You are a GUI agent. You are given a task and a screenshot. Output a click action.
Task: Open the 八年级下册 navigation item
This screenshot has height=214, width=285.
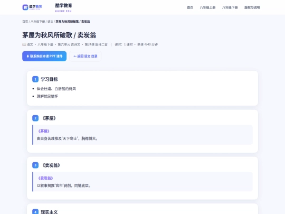click(x=230, y=7)
